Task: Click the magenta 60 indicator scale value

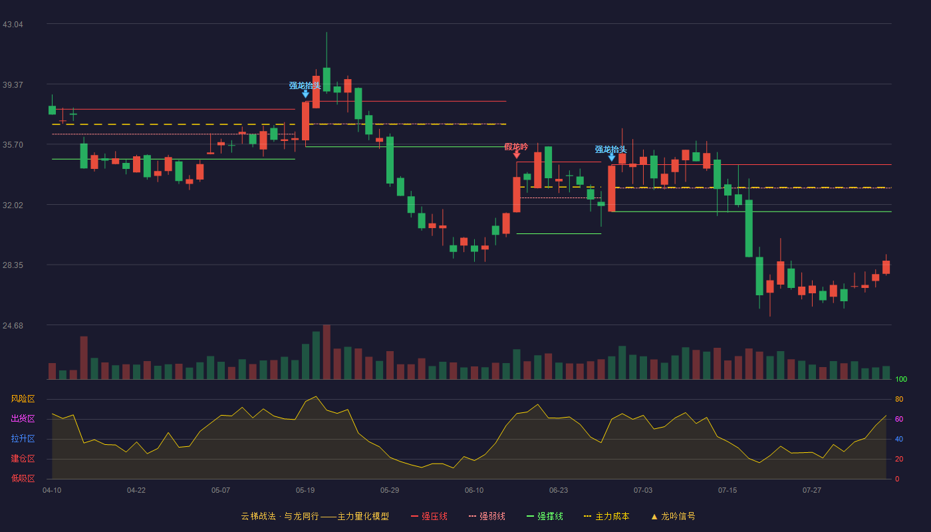Action: [x=899, y=419]
